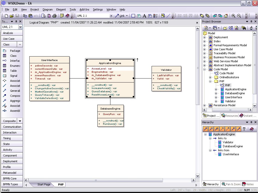Image resolution: width=258 pixels, height=193 pixels.
Task: Open Communication toolbox section
Action: [x=12, y=127]
